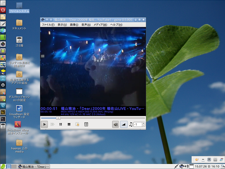The width and height of the screenshot is (225, 169).
Task: Click the audio channel field showing -1
Action: pyautogui.click(x=138, y=124)
